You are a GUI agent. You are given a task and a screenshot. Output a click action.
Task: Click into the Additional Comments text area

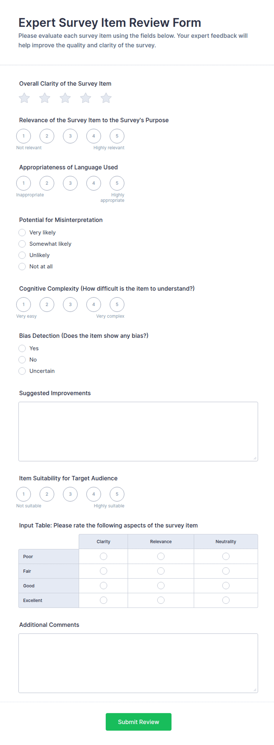138,663
